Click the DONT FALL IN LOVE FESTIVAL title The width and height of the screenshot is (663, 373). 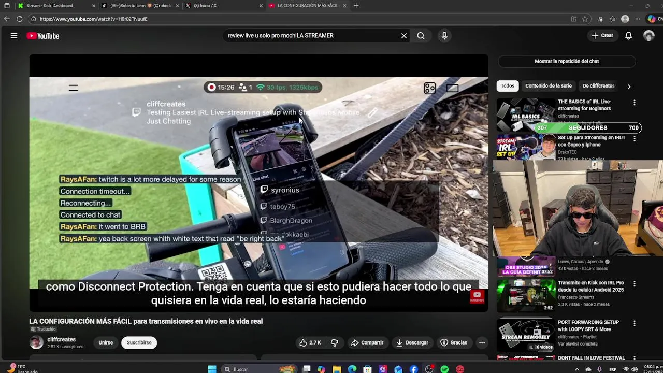591,358
